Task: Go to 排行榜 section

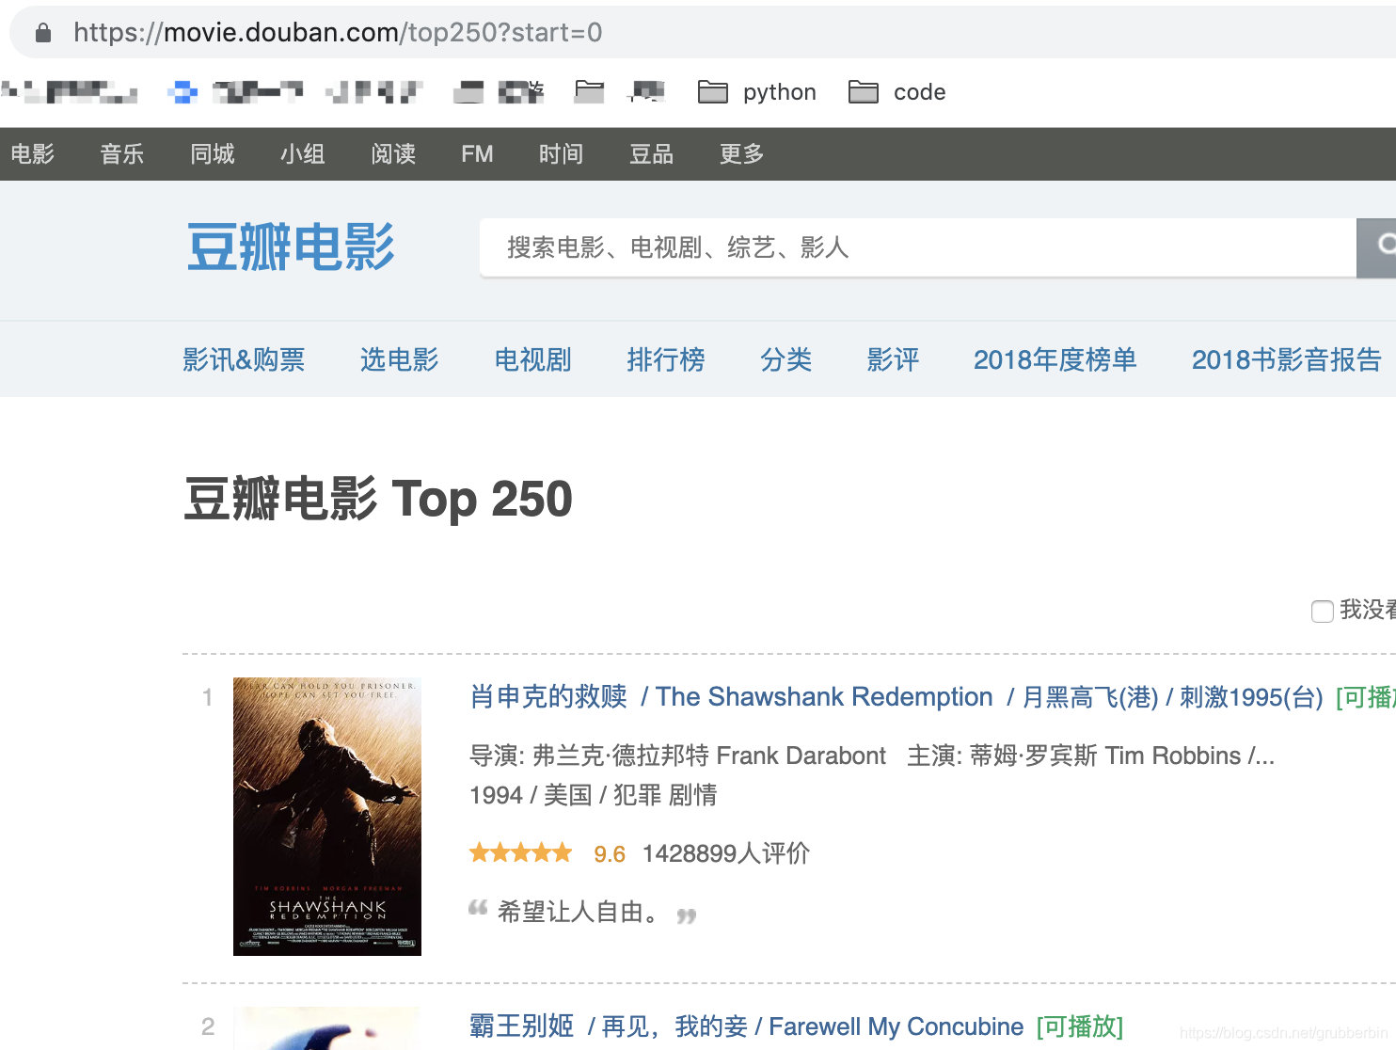Action: 666,359
